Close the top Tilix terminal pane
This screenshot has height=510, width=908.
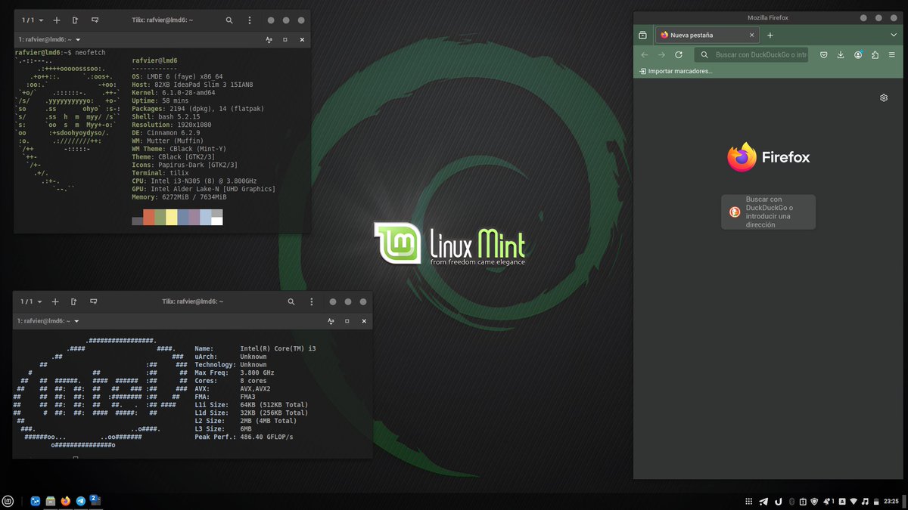click(x=302, y=39)
